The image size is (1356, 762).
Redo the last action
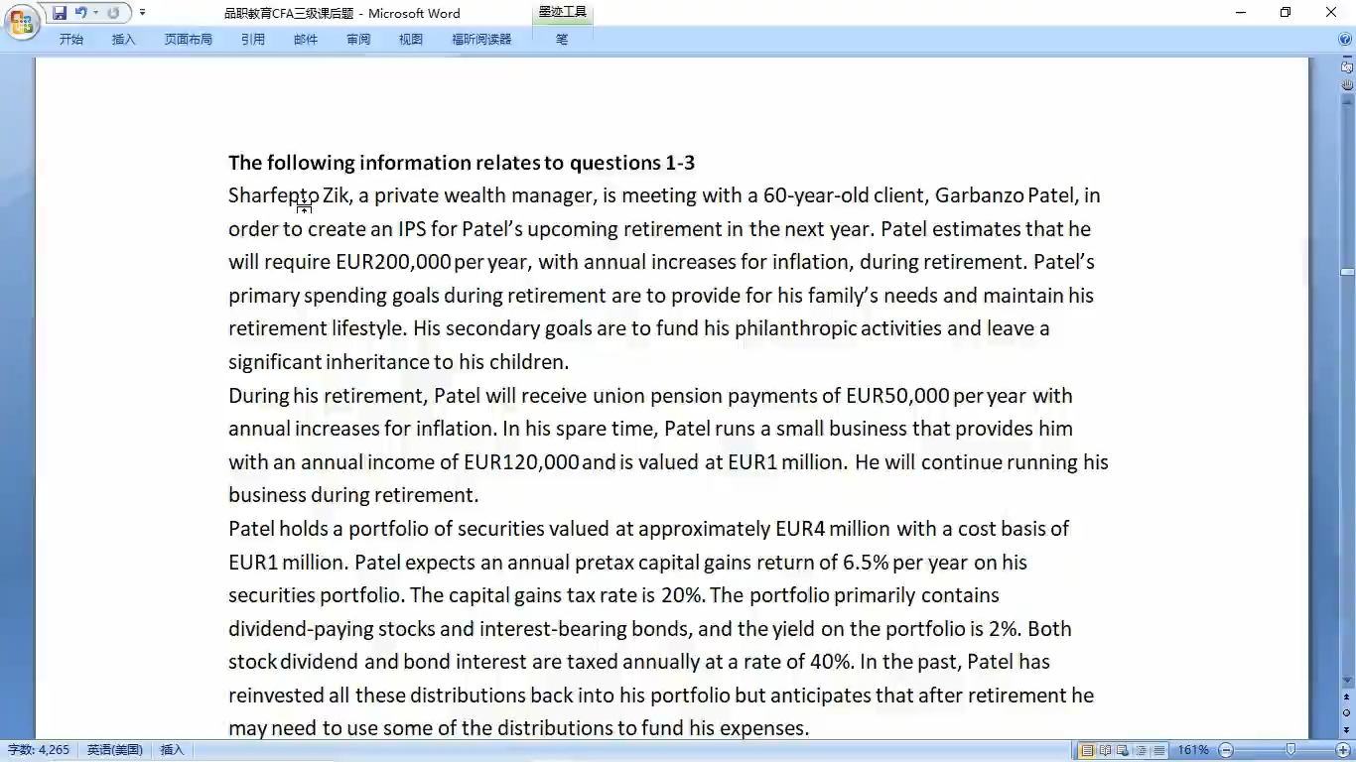[113, 13]
